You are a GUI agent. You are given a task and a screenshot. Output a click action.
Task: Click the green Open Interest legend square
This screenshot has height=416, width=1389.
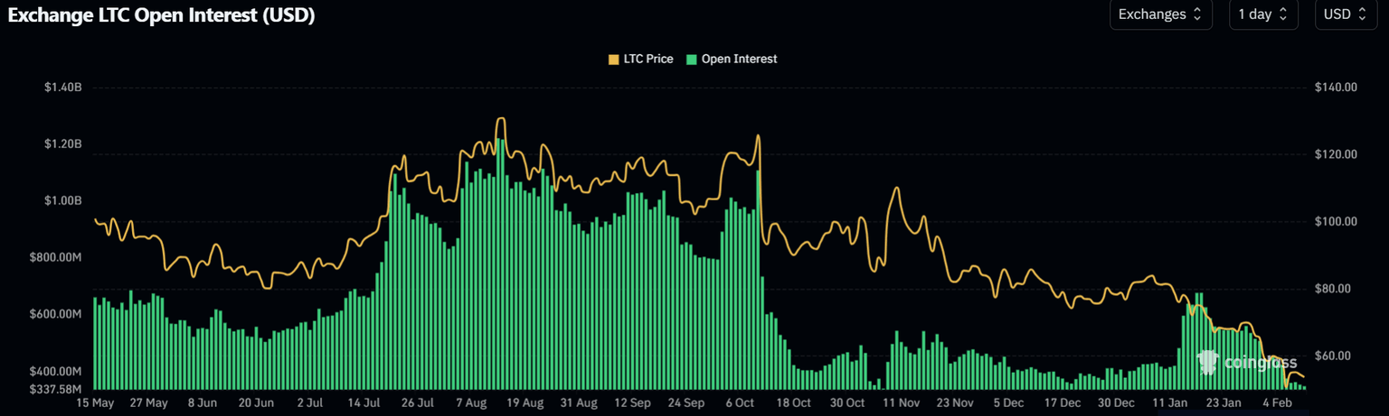[692, 60]
